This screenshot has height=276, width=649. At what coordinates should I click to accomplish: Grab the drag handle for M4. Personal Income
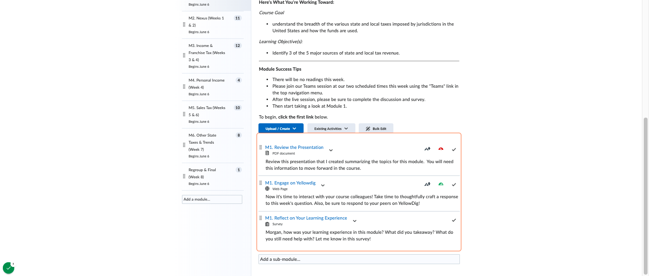[x=184, y=87]
